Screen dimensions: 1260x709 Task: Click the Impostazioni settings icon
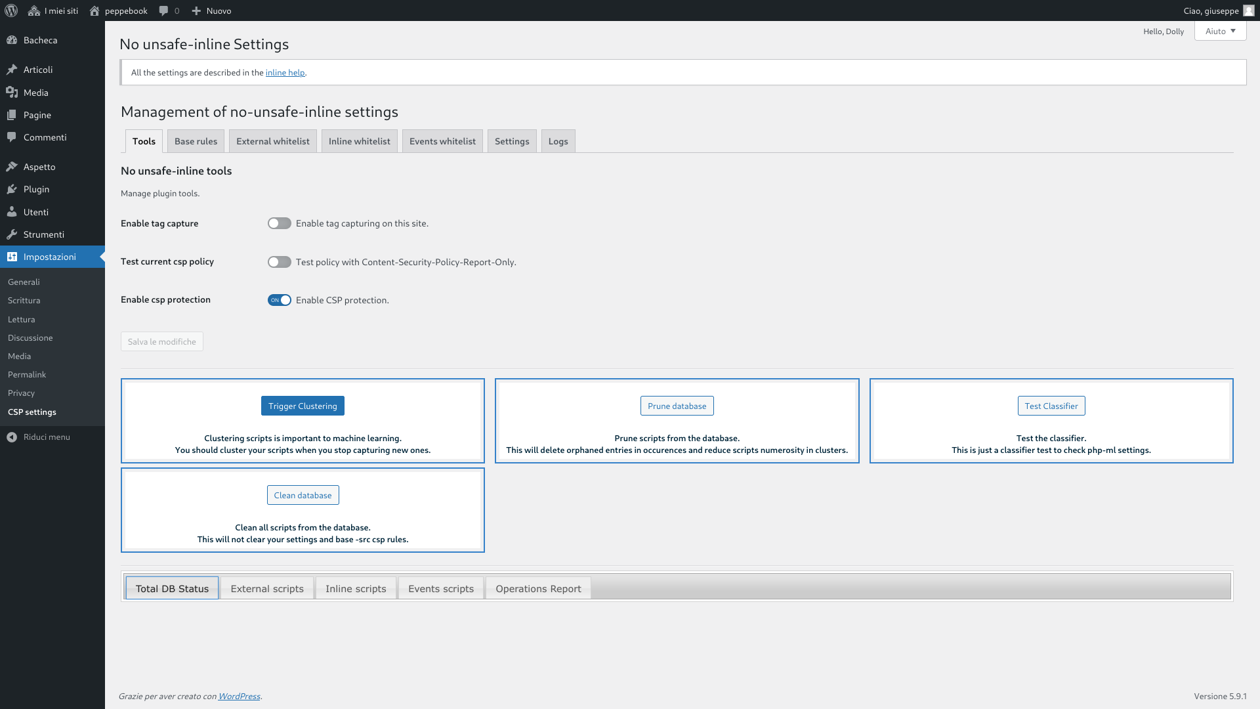[12, 256]
